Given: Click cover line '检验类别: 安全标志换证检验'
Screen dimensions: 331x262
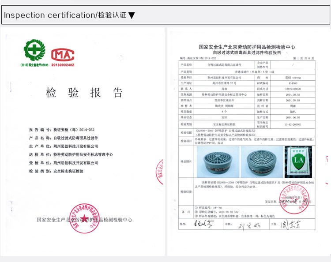Looking at the screenshot, I should click(56, 171).
